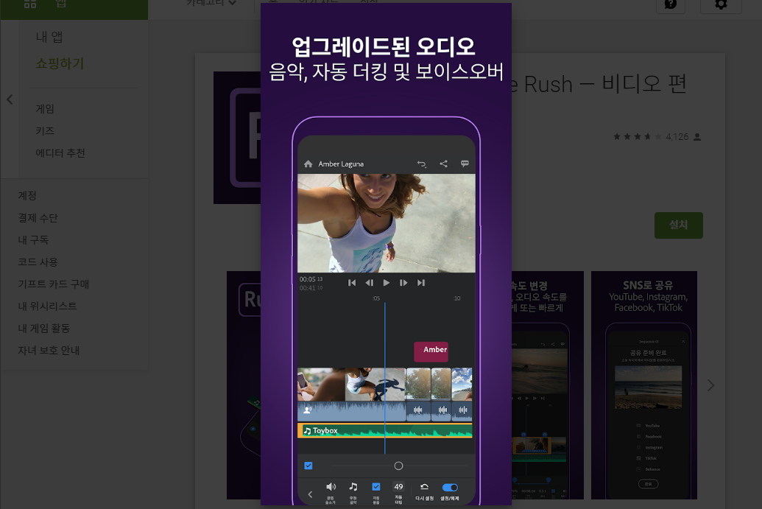Show next screenshots with the right arrow
This screenshot has height=509, width=762.
tap(710, 385)
